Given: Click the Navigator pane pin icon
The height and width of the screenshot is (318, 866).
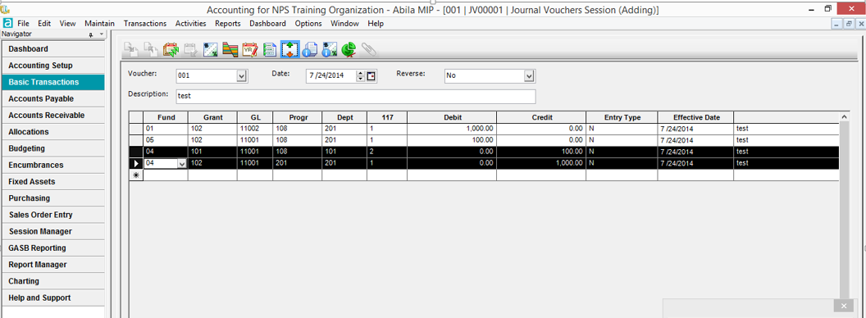Looking at the screenshot, I should pyautogui.click(x=91, y=34).
